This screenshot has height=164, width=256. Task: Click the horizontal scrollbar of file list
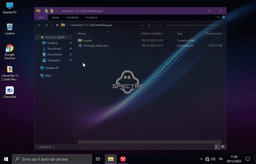149,142
